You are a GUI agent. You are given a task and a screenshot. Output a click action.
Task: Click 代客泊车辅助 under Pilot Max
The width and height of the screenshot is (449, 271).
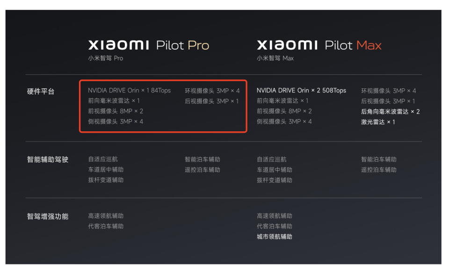point(275,226)
